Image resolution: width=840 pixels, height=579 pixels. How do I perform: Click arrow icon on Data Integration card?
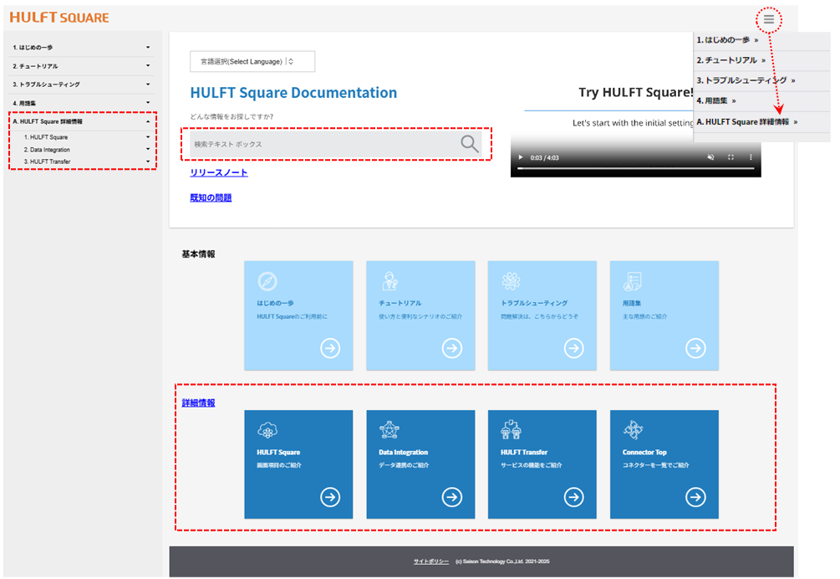tap(452, 497)
